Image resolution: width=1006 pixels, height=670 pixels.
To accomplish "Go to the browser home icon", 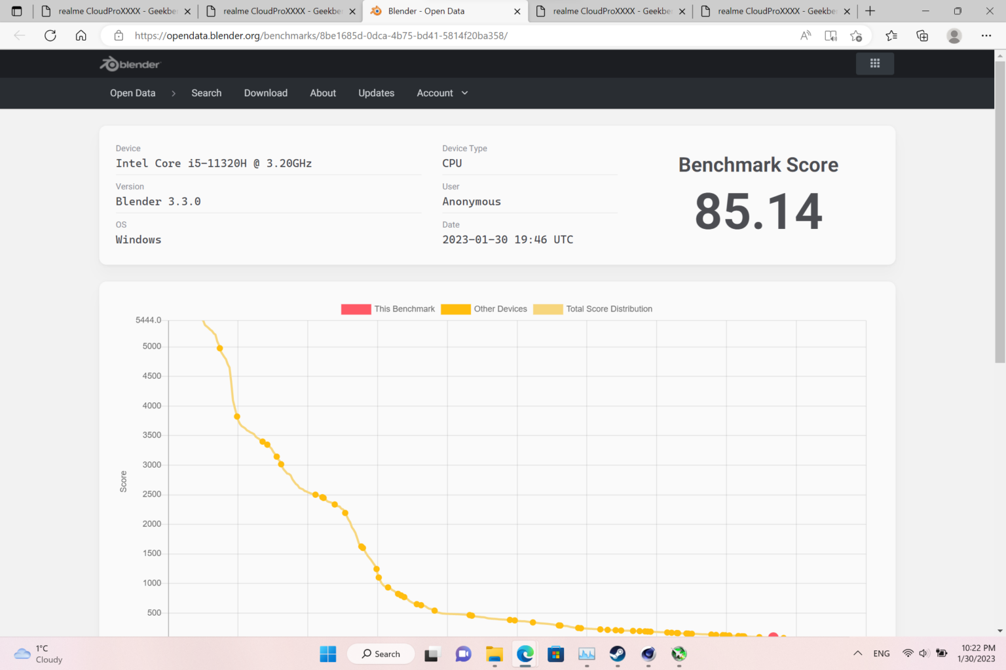I will point(81,35).
